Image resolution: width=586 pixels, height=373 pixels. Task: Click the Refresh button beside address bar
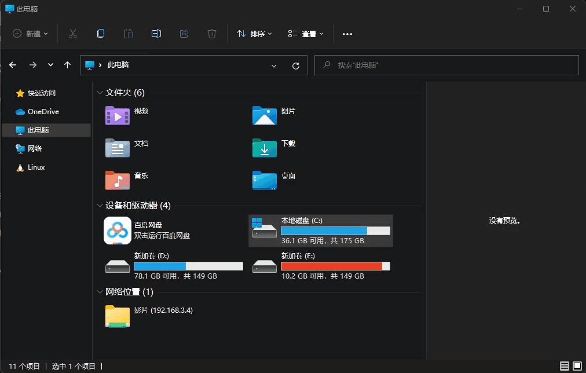pos(296,65)
